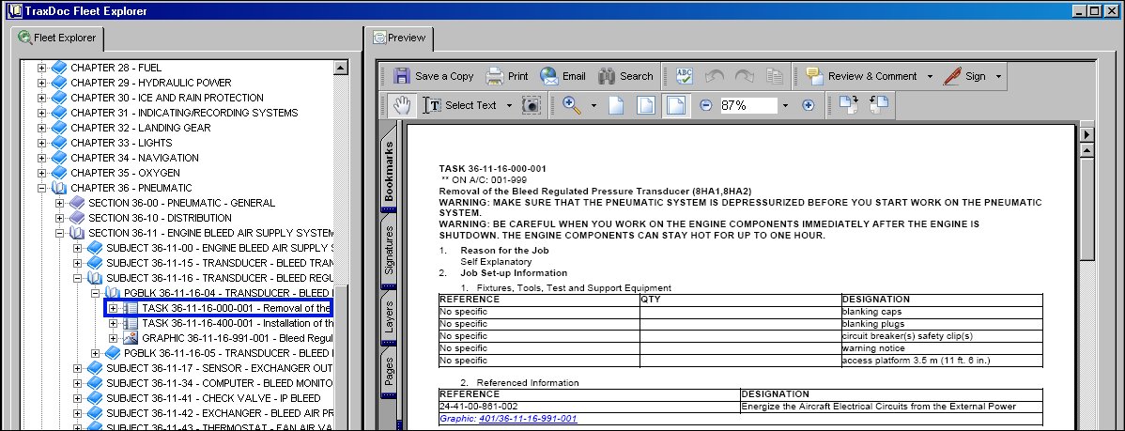The image size is (1125, 431).
Task: Click the minus Zoom Out button
Action: point(706,105)
